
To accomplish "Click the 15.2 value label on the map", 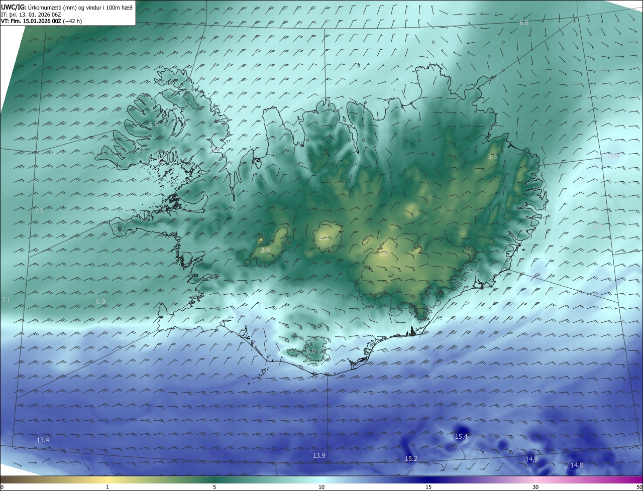I will (411, 459).
